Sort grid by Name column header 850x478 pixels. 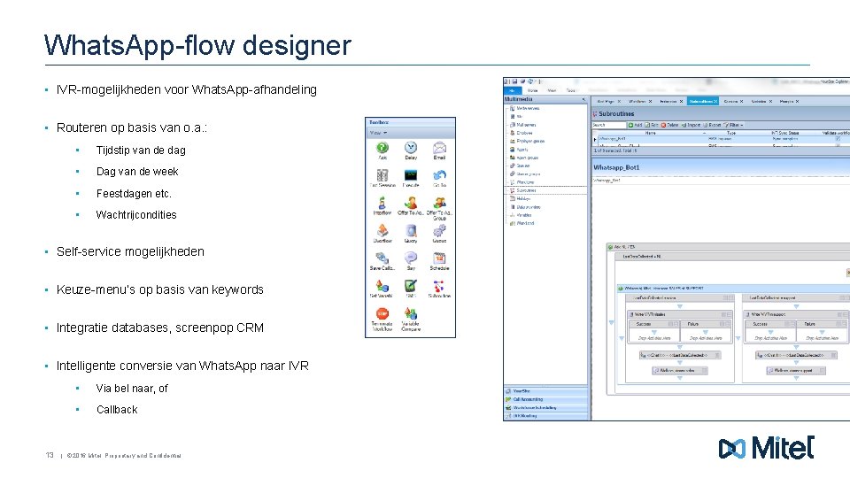[x=651, y=133]
